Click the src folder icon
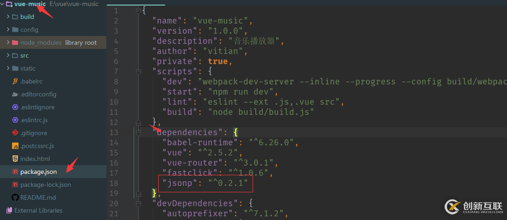This screenshot has height=220, width=507. [15, 55]
